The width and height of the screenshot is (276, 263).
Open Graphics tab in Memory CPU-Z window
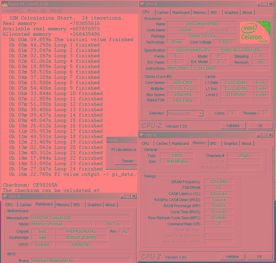[x=230, y=143]
